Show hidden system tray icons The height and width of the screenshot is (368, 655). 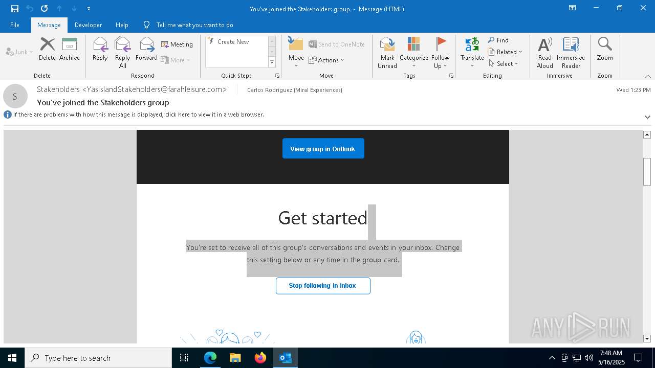(x=552, y=358)
